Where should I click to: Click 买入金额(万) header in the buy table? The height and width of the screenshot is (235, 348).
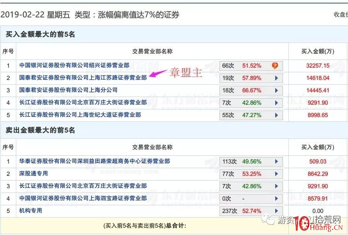coord(318,51)
